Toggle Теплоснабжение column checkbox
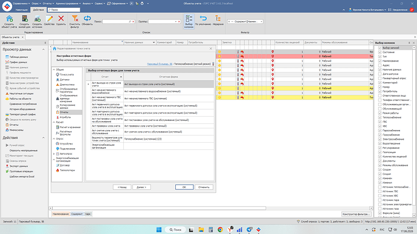The height and width of the screenshot is (234, 417). [380, 117]
